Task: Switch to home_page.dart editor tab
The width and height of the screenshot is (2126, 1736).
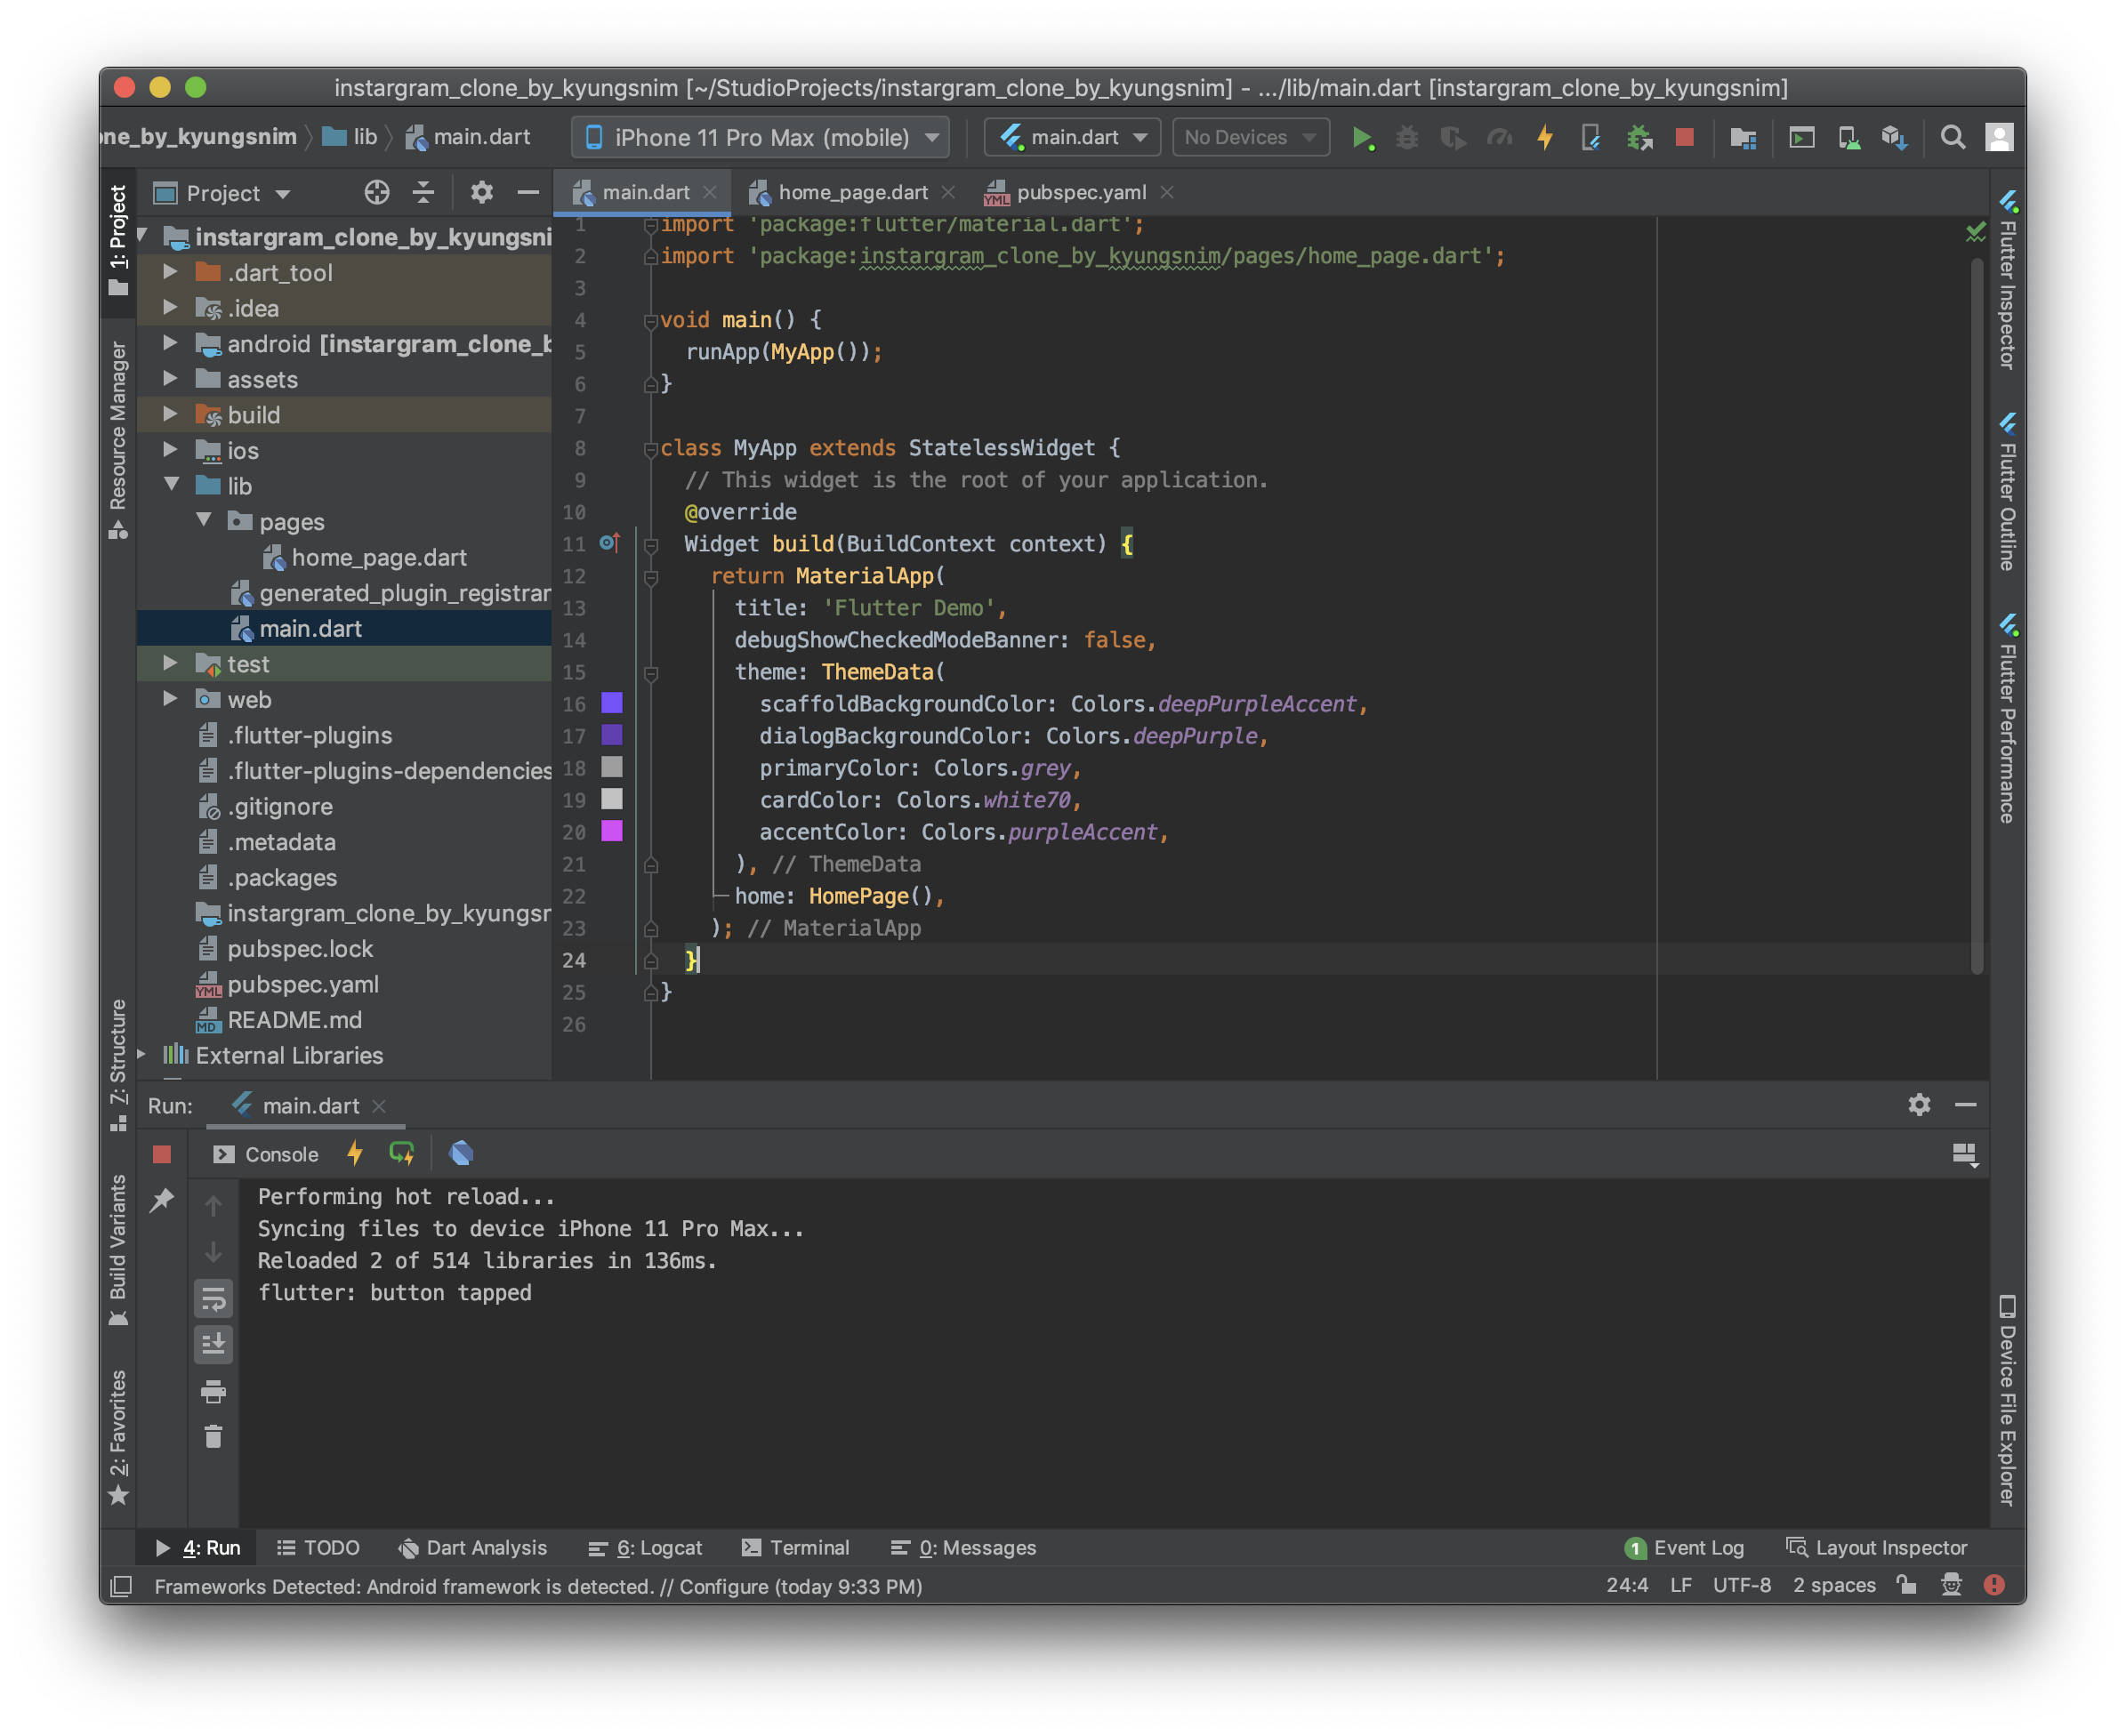Action: [852, 193]
